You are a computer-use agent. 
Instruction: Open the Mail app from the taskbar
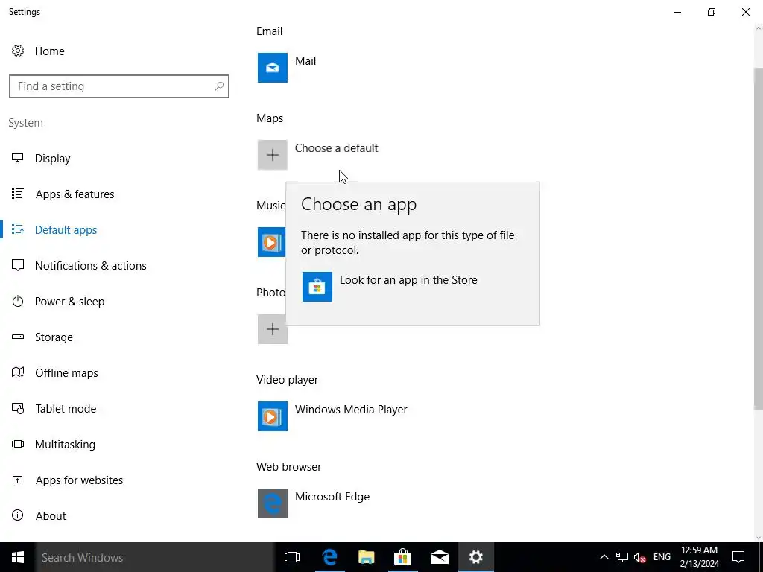coord(440,557)
